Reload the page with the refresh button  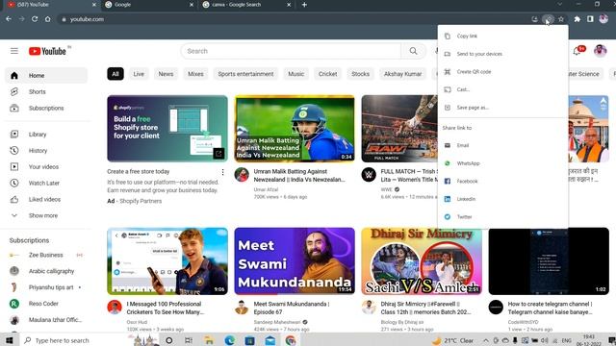coord(35,19)
